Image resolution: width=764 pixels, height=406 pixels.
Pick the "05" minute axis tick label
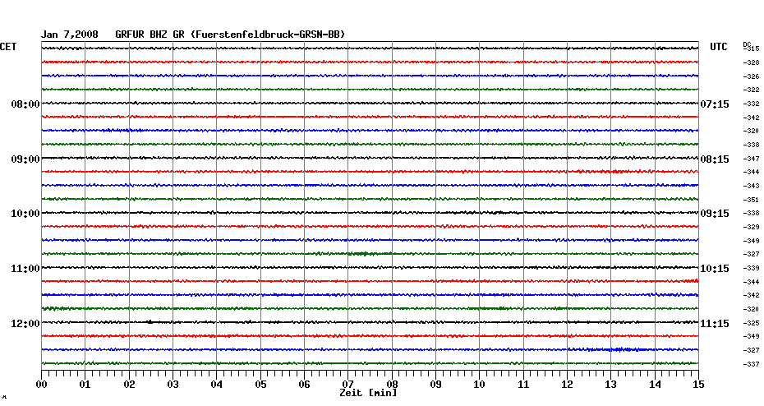tap(260, 385)
